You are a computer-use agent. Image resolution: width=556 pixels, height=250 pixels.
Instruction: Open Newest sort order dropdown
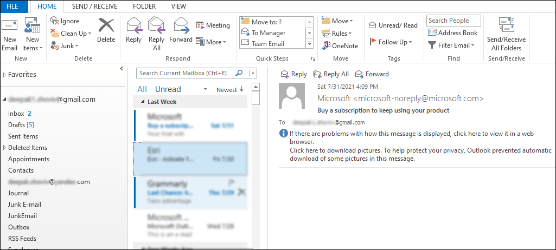(230, 89)
